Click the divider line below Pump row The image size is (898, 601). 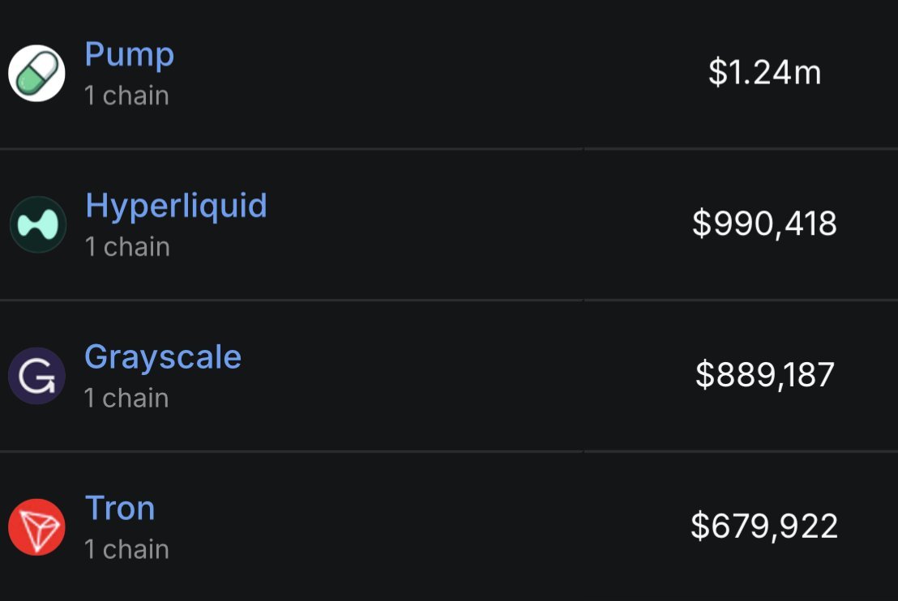coord(449,149)
